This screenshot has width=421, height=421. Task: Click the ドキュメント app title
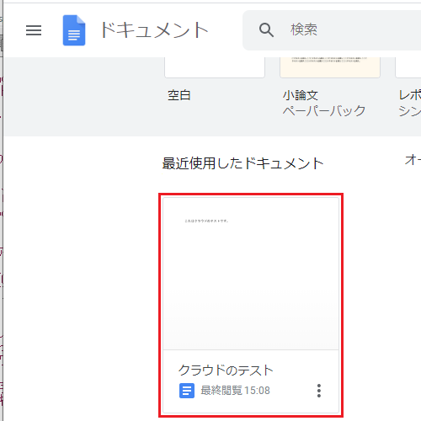tap(154, 30)
